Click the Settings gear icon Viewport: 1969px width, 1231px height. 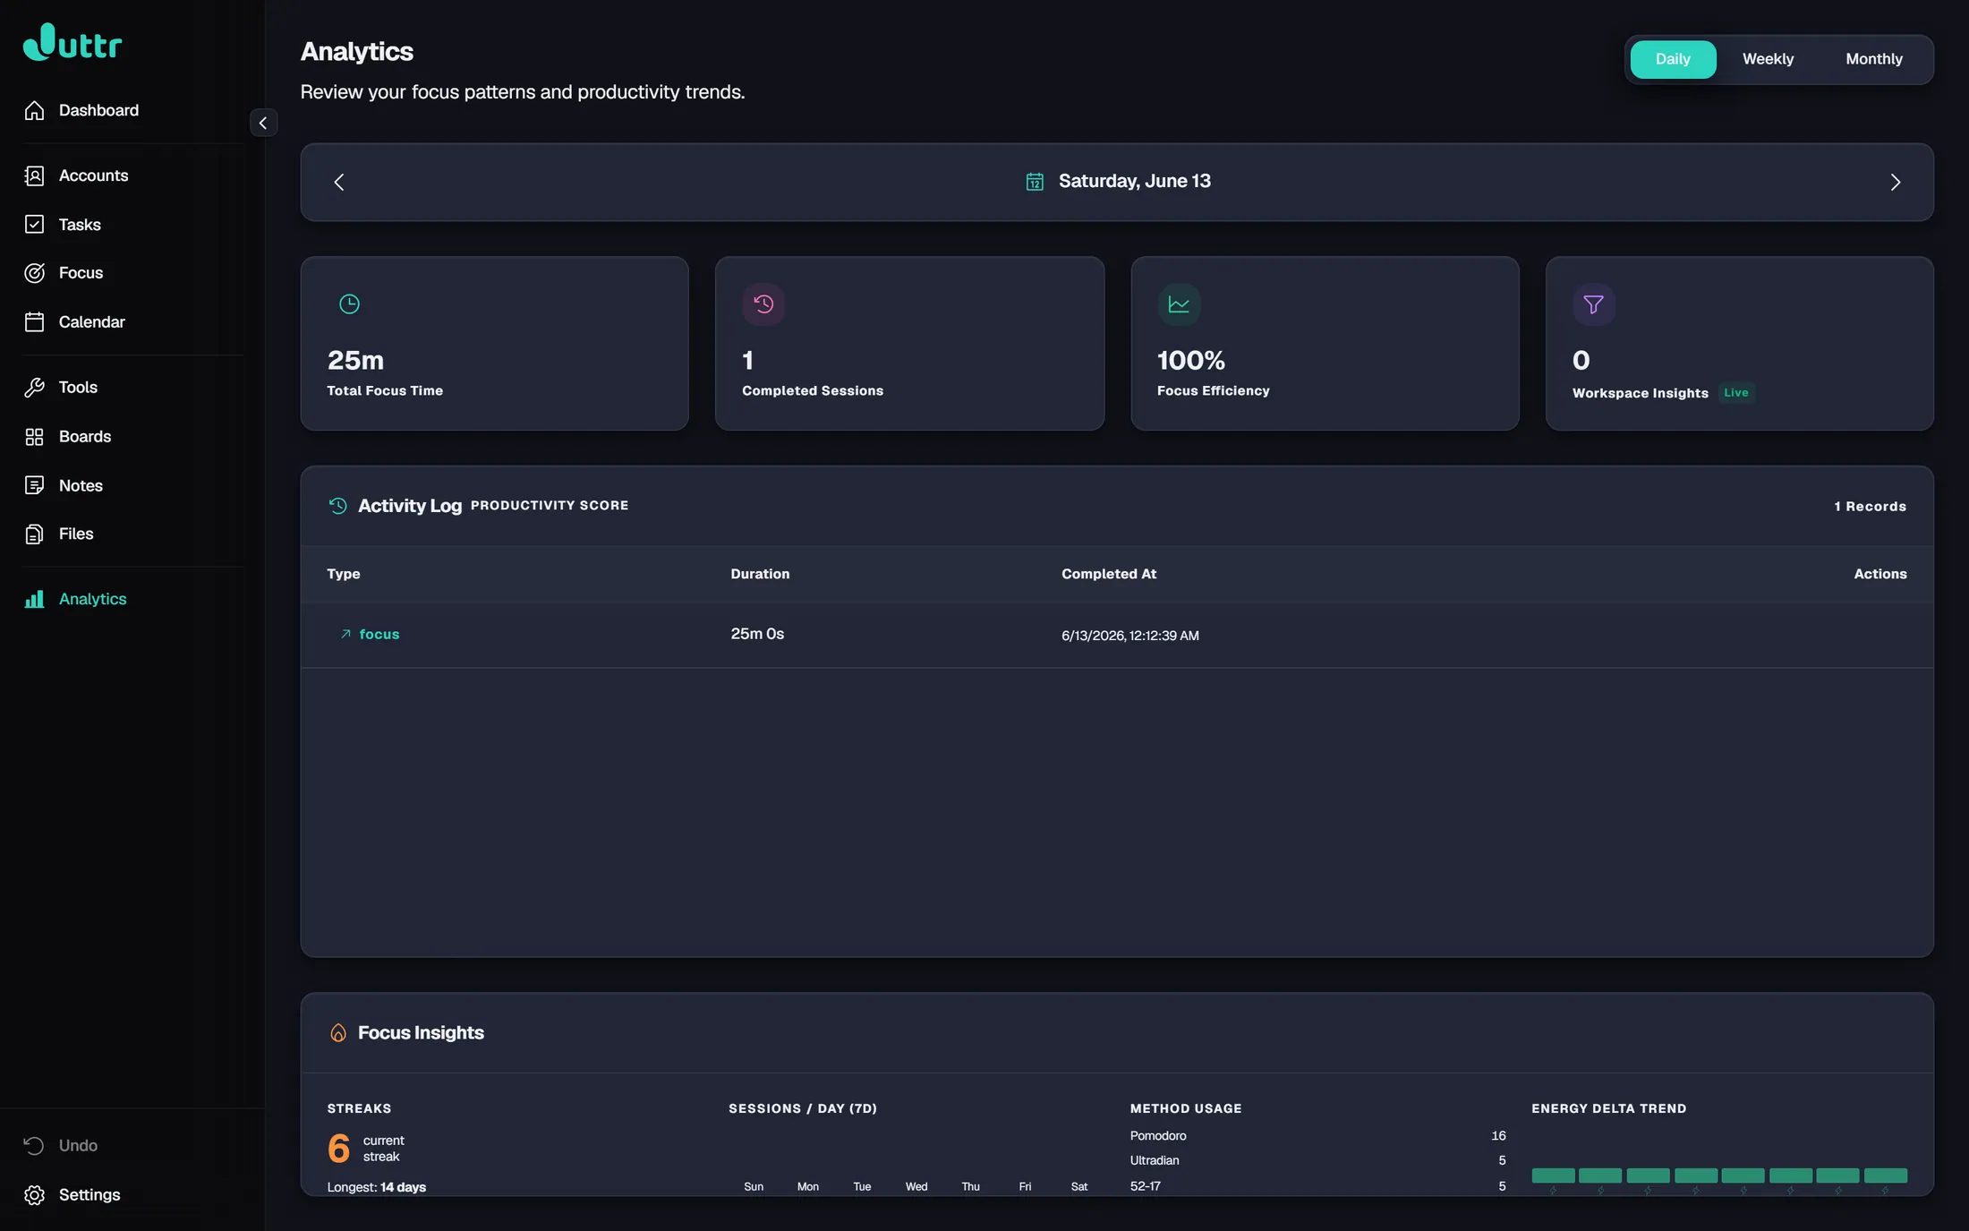pos(34,1195)
